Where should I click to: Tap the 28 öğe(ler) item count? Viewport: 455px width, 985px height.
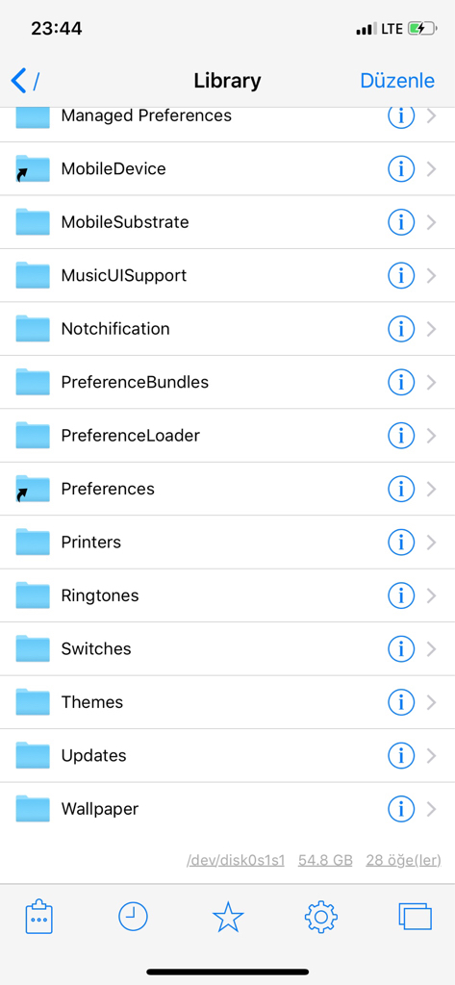click(403, 860)
